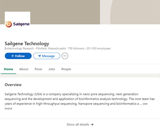Click the paper plane icon on Message
The width and height of the screenshot is (160, 128).
(x=39, y=56)
